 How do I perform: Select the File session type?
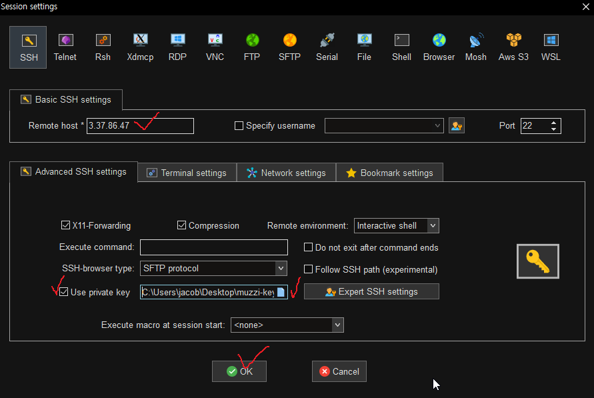click(x=364, y=47)
